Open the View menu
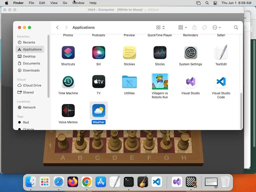Viewport: 256px width, 192px height. 54,3
